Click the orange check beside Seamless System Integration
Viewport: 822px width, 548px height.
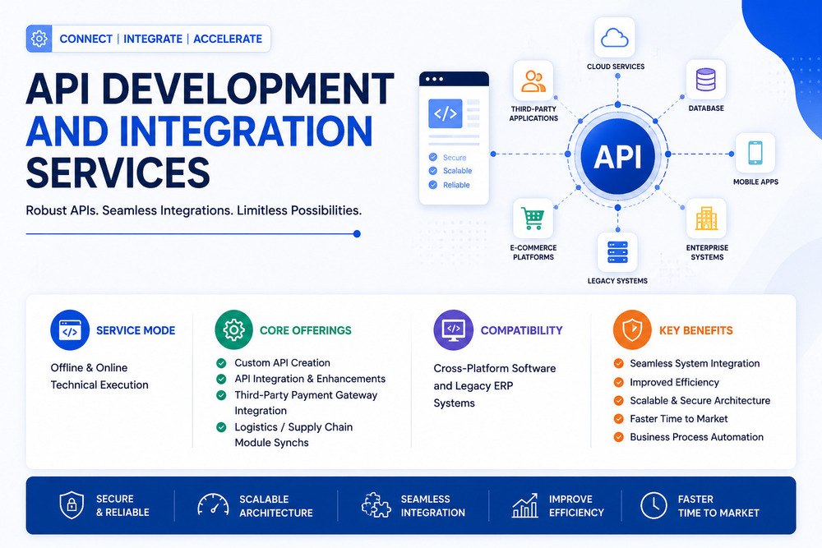[x=619, y=364]
